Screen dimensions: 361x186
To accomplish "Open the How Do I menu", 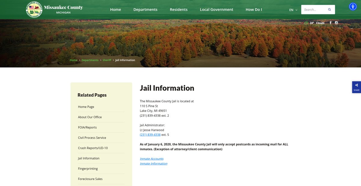I will click(254, 10).
